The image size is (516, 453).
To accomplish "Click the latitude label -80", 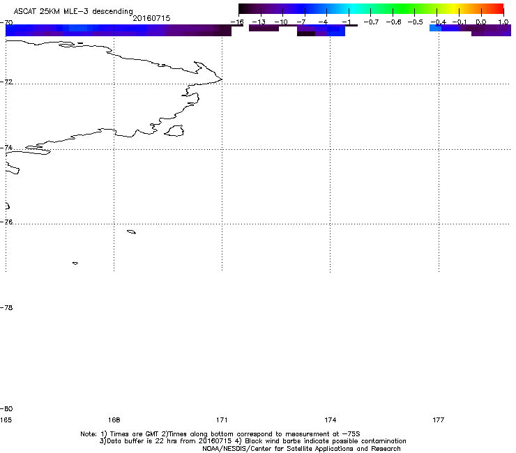I will (6, 408).
